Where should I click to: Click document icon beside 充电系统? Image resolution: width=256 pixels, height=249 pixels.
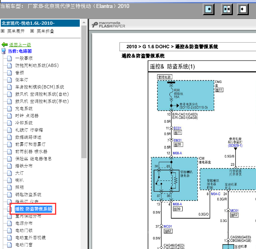pyautogui.click(x=10, y=108)
